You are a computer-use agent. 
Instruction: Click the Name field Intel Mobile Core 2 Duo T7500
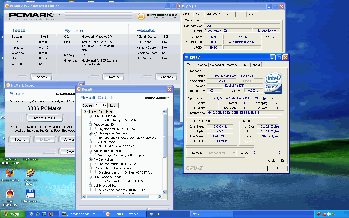coord(234,76)
